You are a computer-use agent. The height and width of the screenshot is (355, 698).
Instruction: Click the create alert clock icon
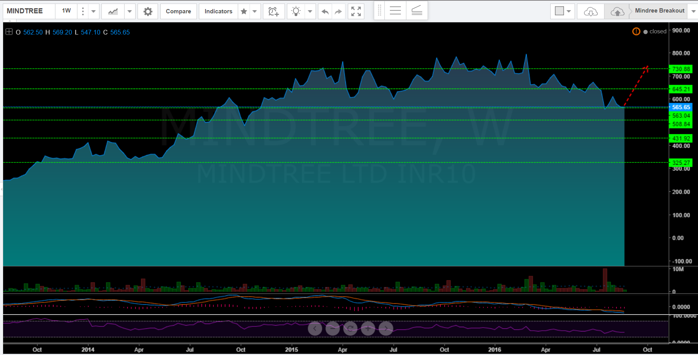pos(274,11)
